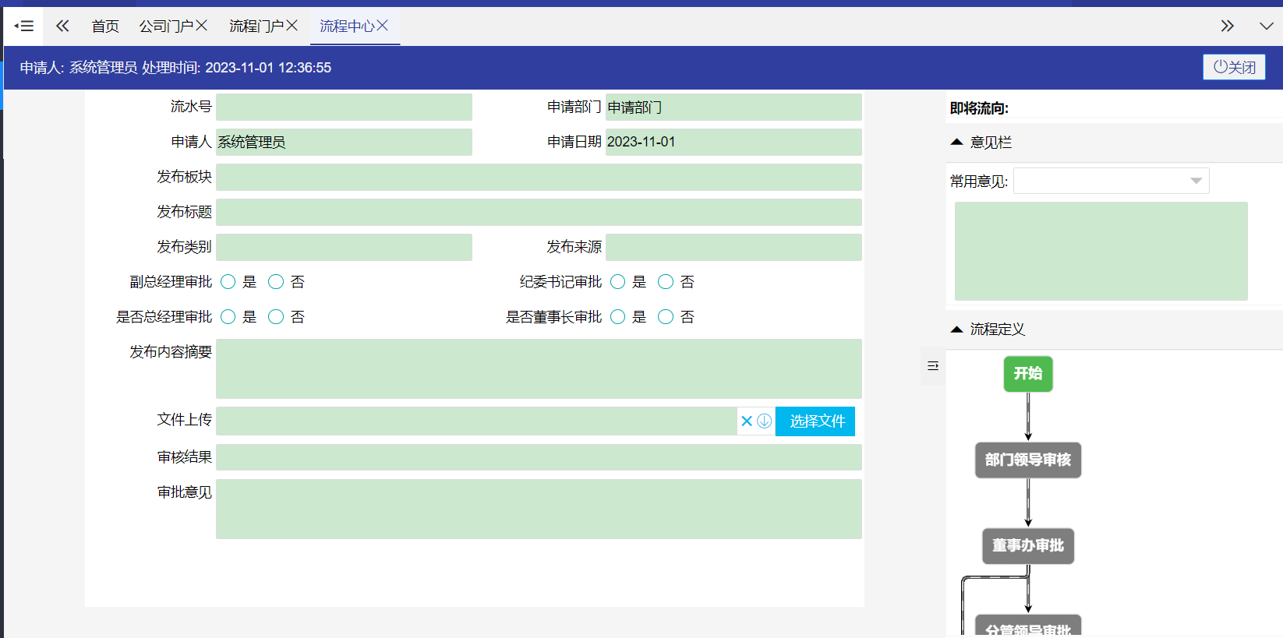Select 否 for 是否董事长审批
The image size is (1283, 638).
coord(666,316)
